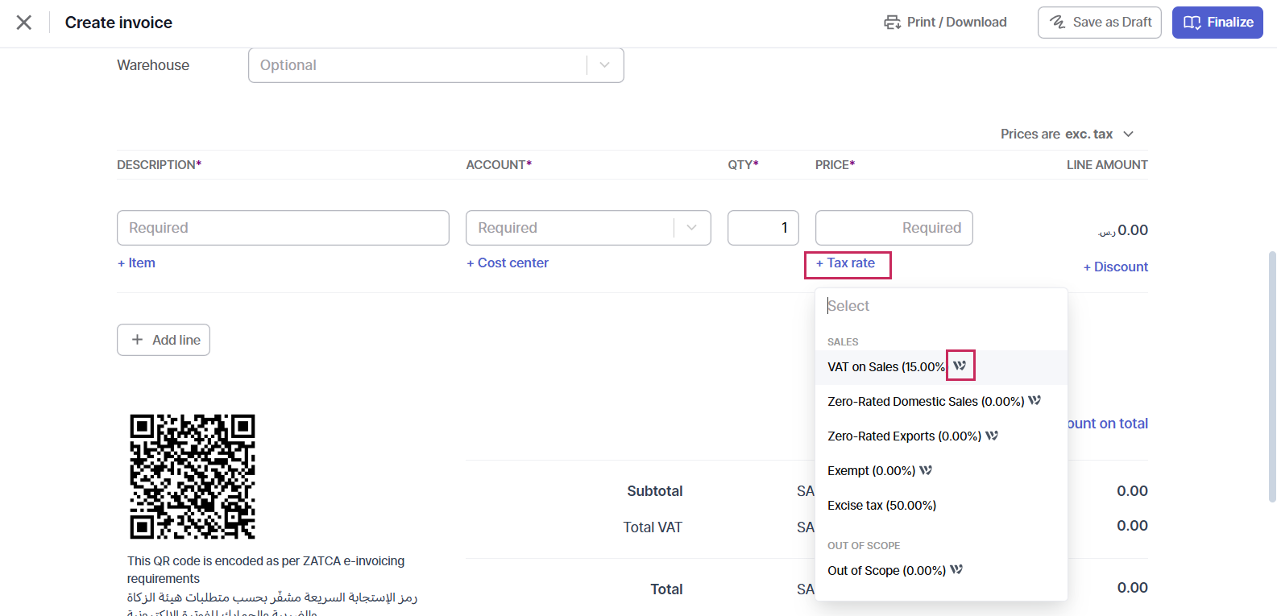Click the badge icon beside Zero-Rated Domestic Sales
This screenshot has height=616, width=1277.
(x=1034, y=400)
